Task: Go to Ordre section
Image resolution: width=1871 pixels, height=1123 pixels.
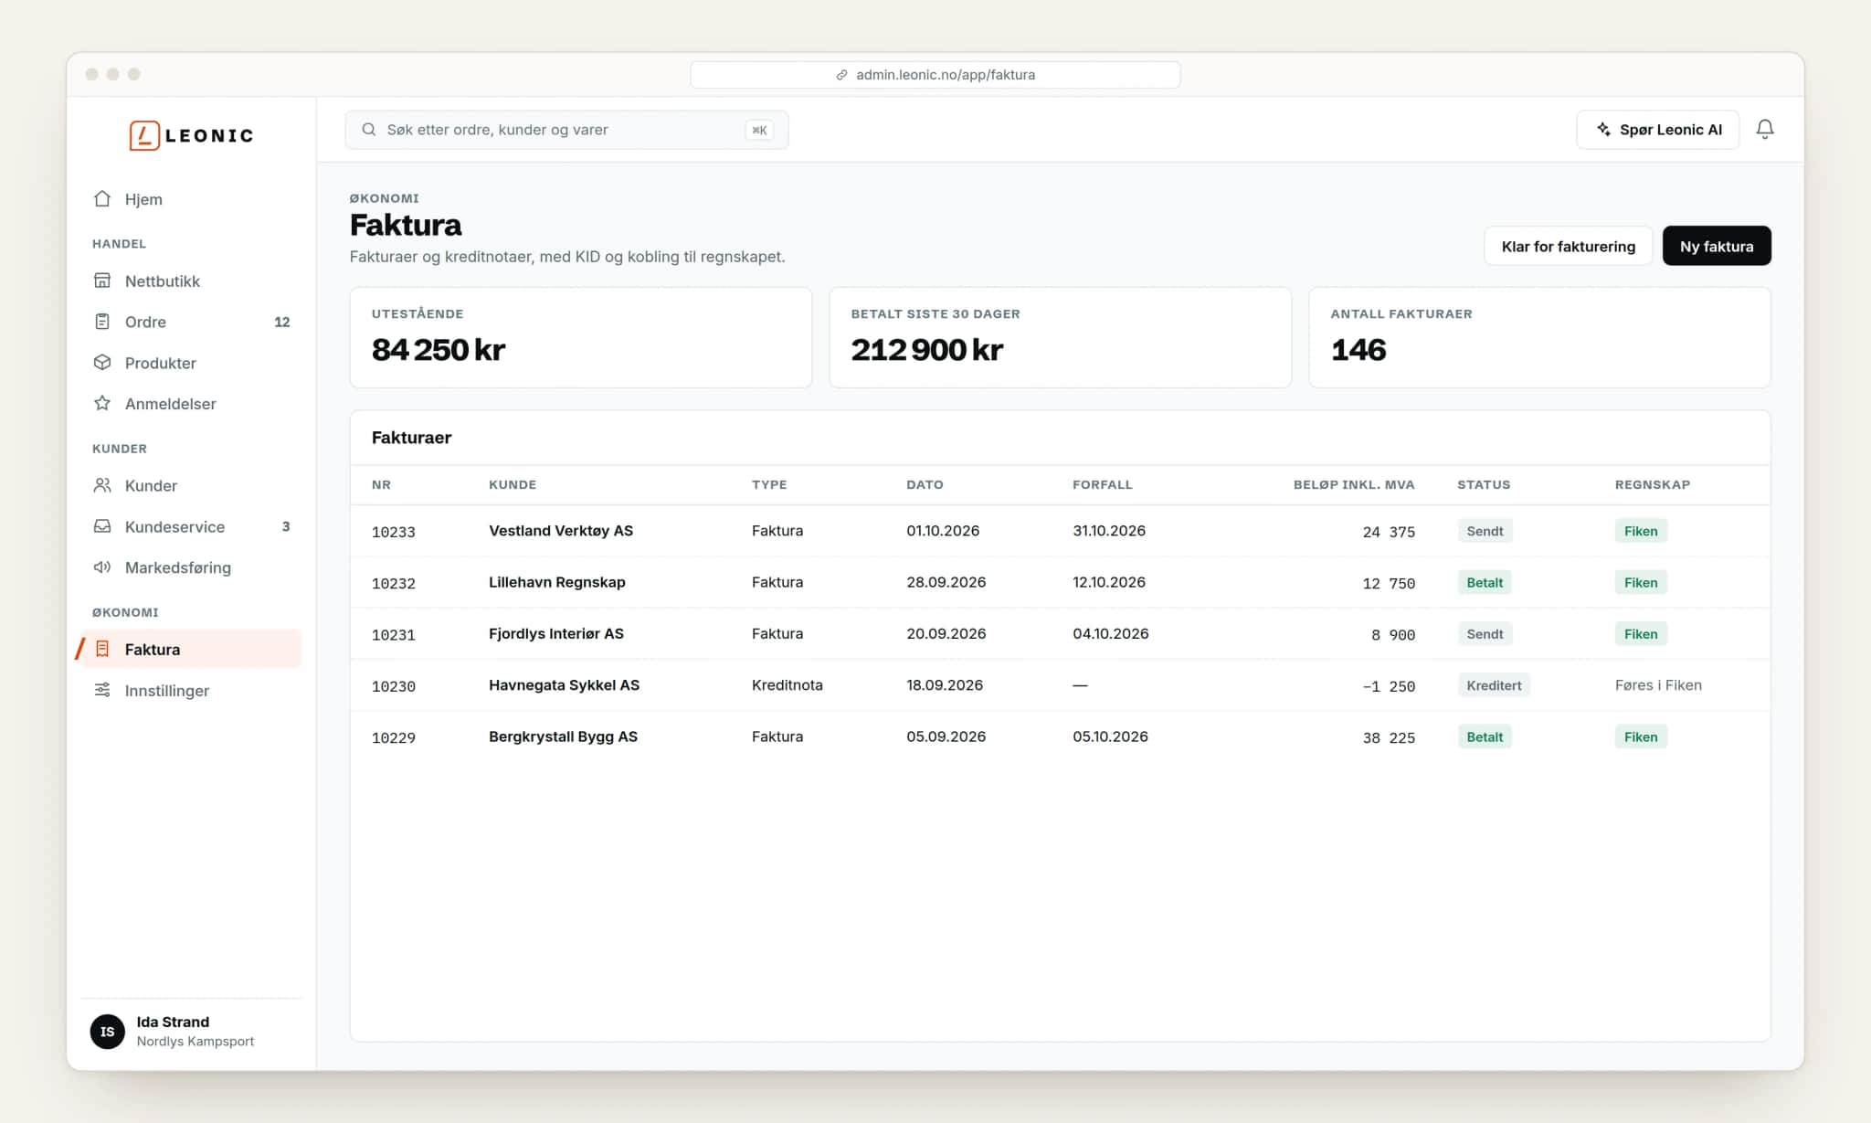Action: click(191, 322)
